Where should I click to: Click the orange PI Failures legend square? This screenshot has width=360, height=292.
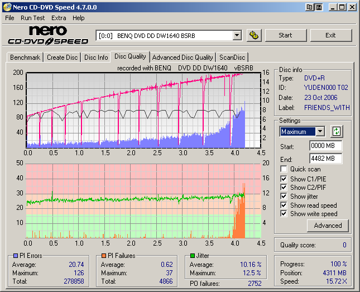104,256
